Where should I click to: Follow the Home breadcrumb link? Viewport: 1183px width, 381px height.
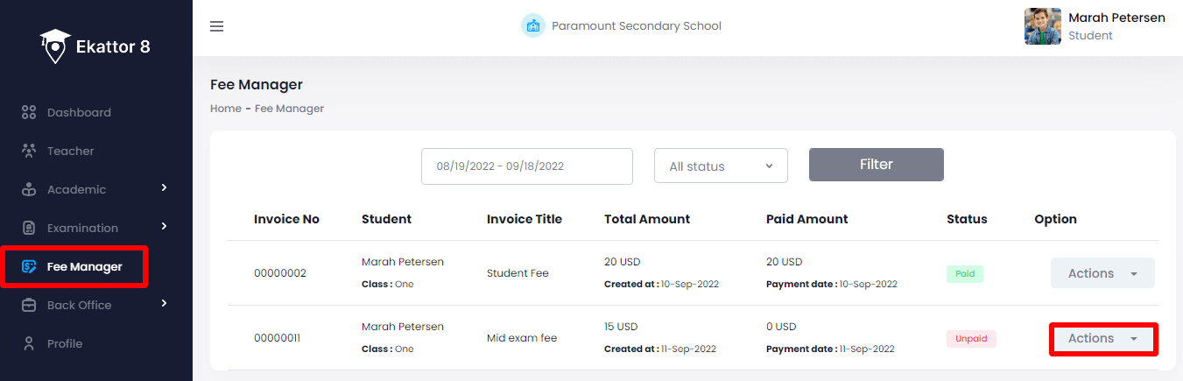tap(225, 109)
